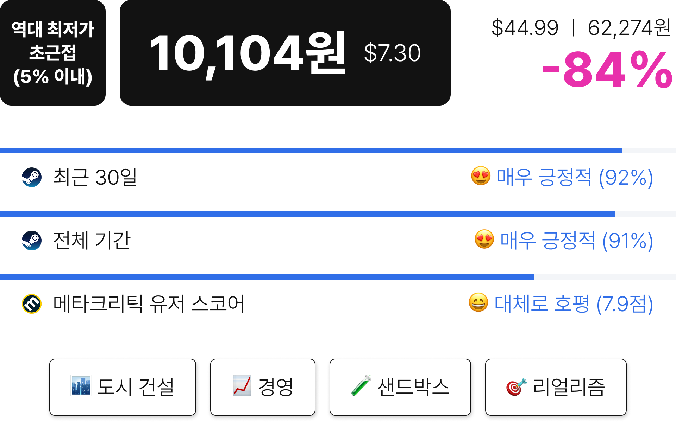Click the 10,104원 price box
This screenshot has height=422, width=676.
pos(285,53)
